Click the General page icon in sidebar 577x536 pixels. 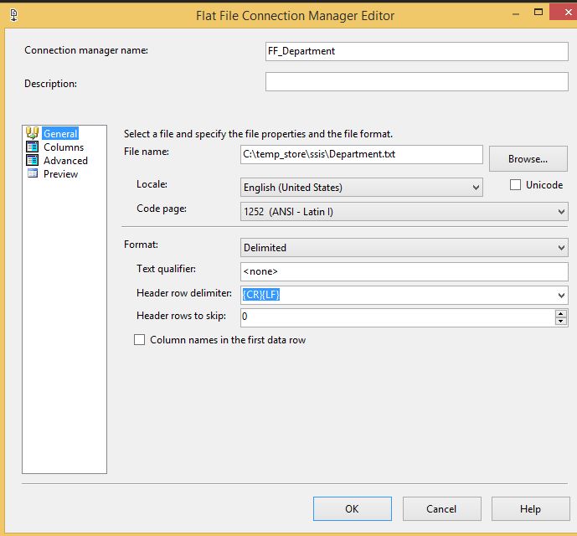click(33, 133)
